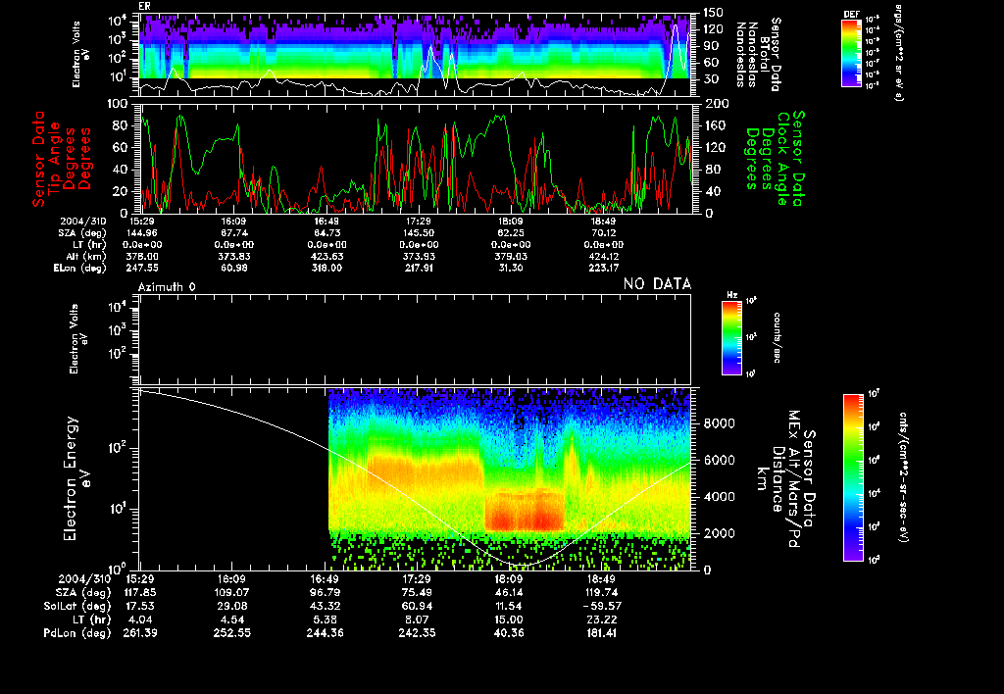Image resolution: width=1004 pixels, height=694 pixels.
Task: Click the Hz counts/sec color bar
Action: coord(731,337)
